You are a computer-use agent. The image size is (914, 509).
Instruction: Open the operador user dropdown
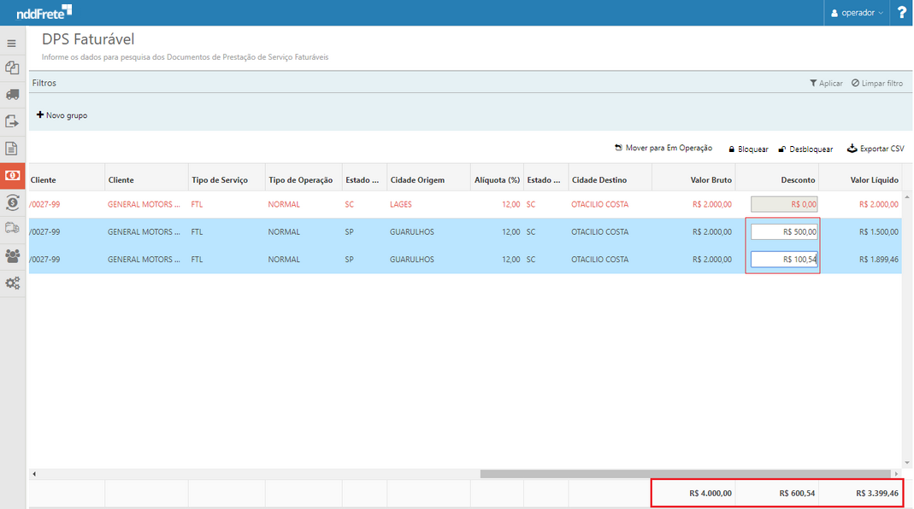tap(856, 13)
